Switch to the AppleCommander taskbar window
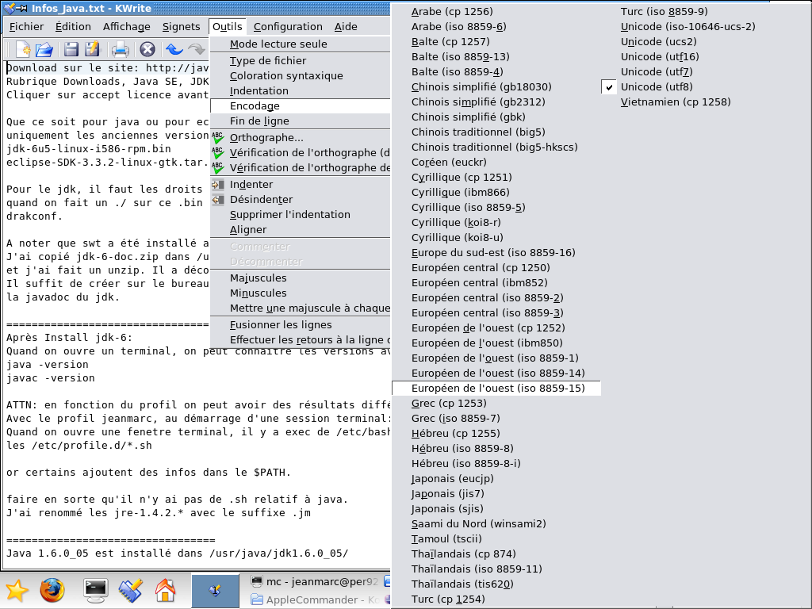This screenshot has height=609, width=812. (x=315, y=599)
